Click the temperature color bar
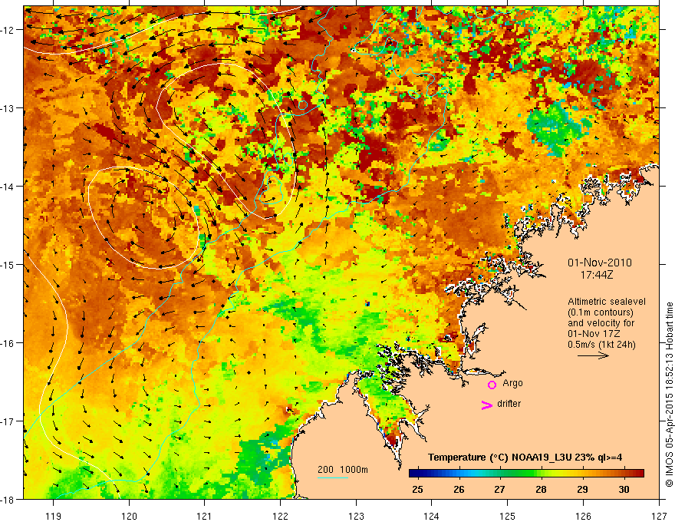675x522 pixels. (526, 474)
